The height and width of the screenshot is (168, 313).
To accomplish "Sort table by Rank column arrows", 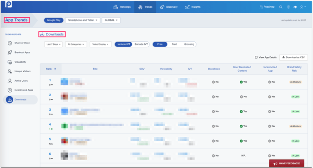I will coord(55,69).
